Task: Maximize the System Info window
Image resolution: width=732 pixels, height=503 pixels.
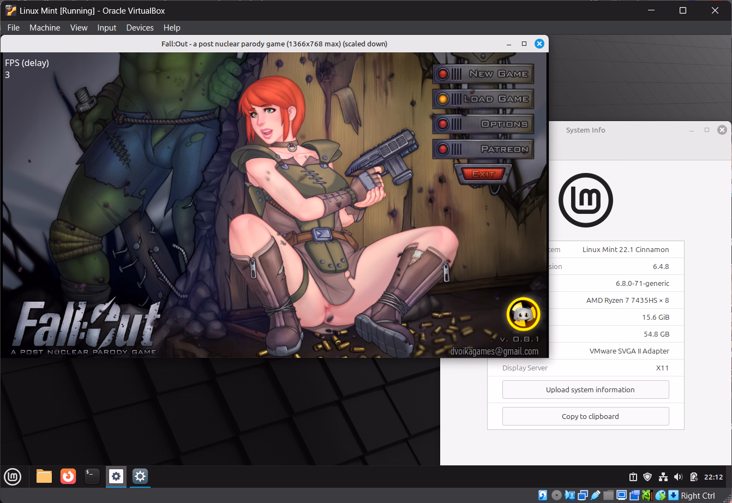Action: (707, 130)
